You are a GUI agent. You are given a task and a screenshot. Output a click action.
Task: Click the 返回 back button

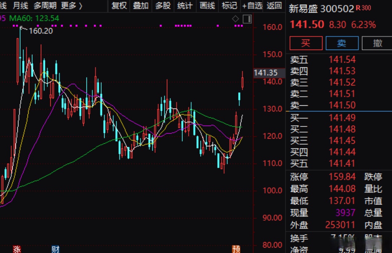(x=274, y=5)
